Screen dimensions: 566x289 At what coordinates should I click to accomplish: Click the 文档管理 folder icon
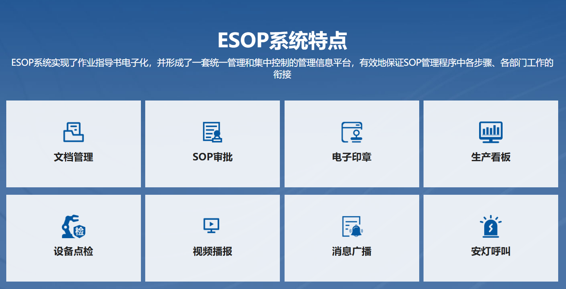tap(74, 132)
